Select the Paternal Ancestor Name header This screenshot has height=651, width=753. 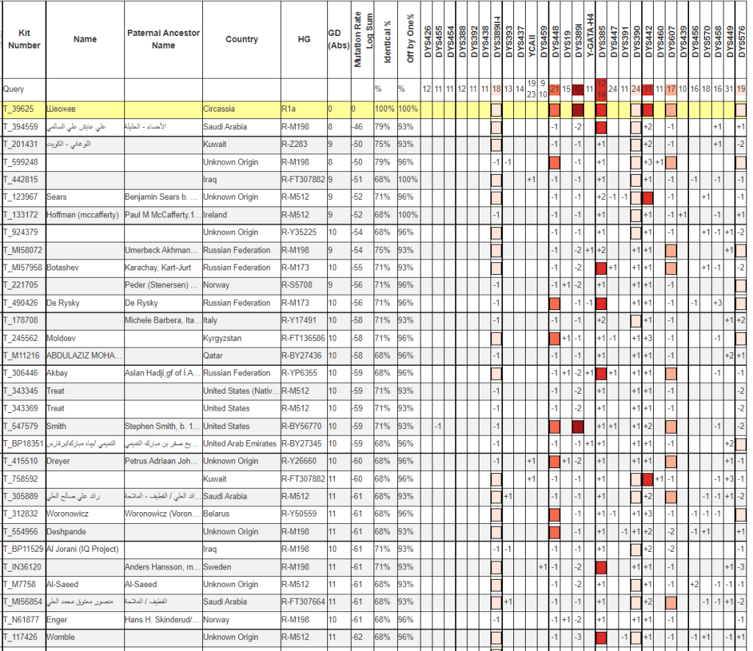tap(163, 40)
